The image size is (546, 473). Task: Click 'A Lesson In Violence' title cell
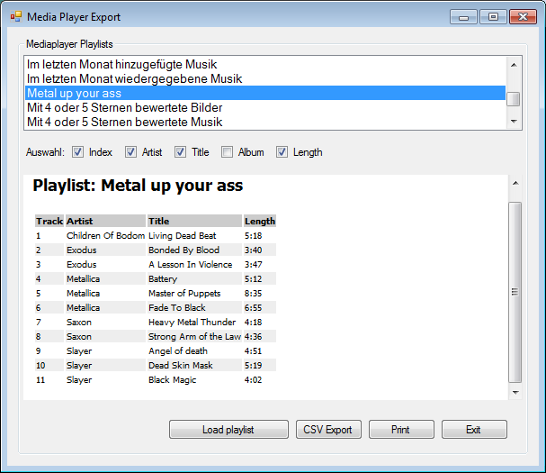tap(194, 264)
